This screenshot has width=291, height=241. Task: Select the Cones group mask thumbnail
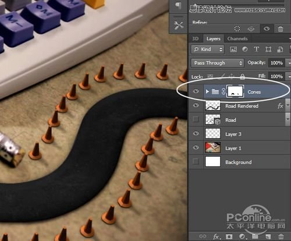click(x=235, y=91)
